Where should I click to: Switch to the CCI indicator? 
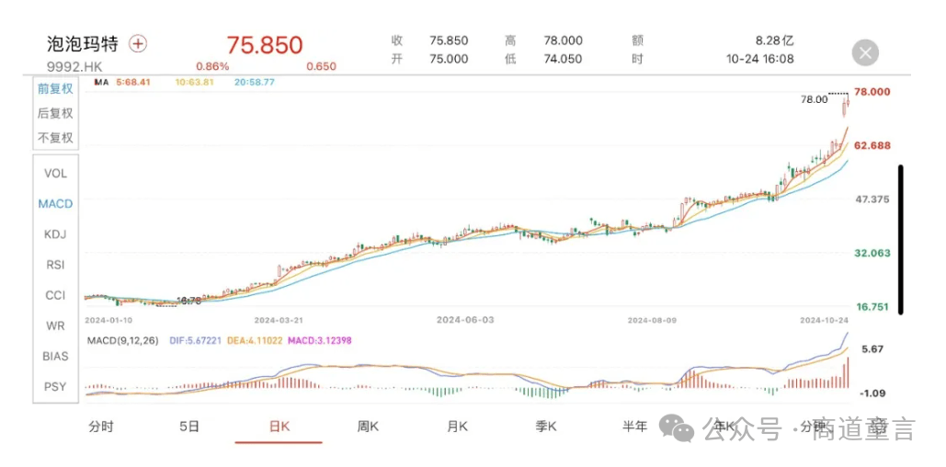coord(55,295)
